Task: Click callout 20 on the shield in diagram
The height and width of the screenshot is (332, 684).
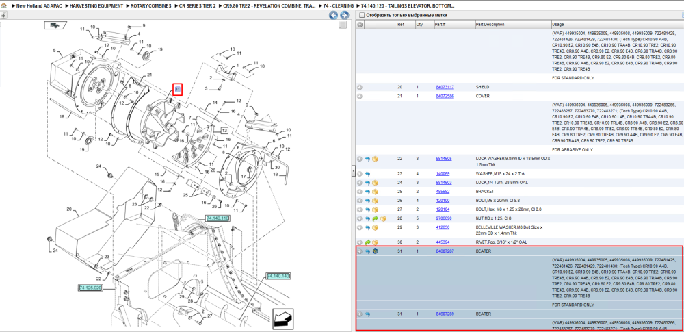Action: [x=69, y=209]
